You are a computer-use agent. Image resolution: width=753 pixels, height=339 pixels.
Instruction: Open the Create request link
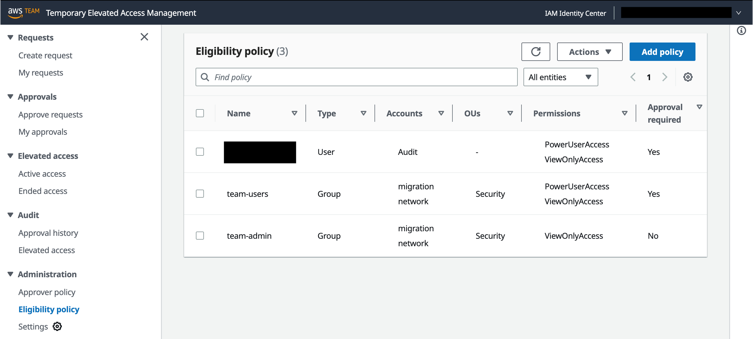coord(45,55)
